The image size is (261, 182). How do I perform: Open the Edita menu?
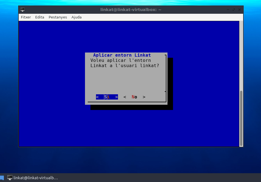(40, 17)
